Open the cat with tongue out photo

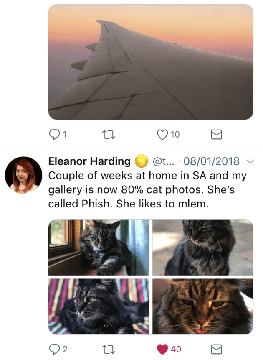tap(202, 306)
